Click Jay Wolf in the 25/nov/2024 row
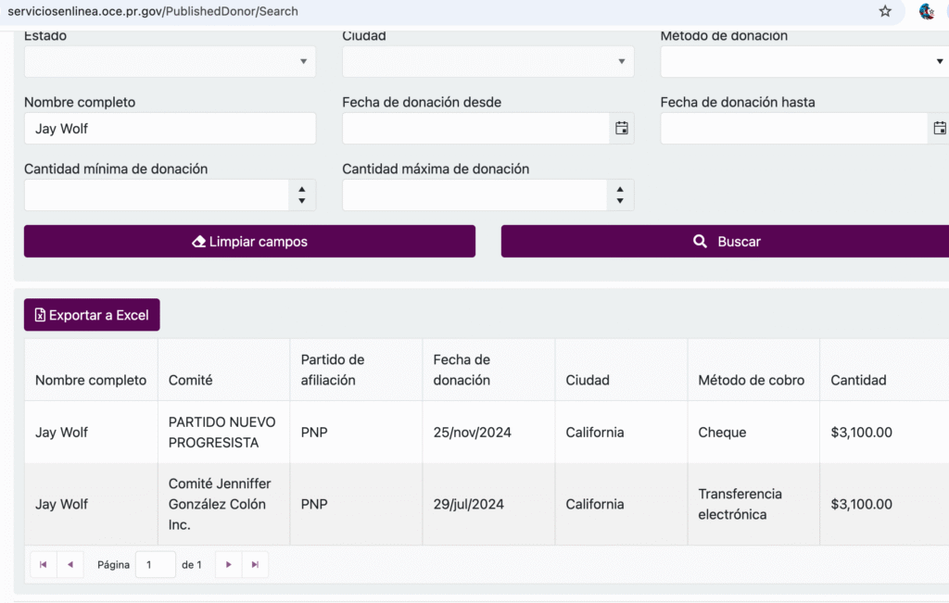This screenshot has width=949, height=603. (62, 432)
